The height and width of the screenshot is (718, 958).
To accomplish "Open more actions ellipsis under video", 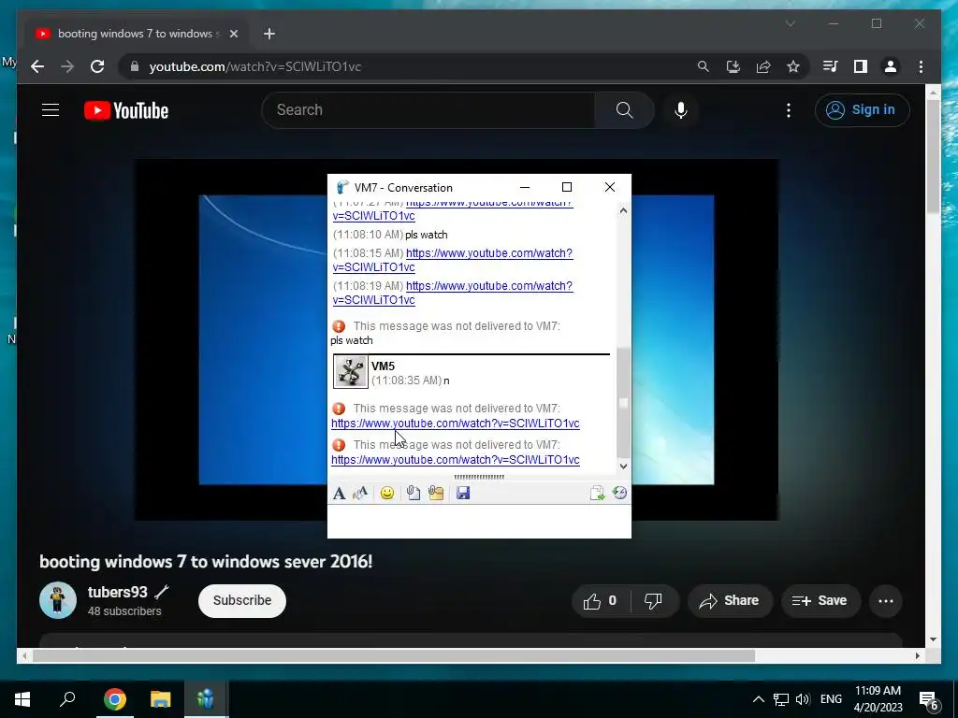I will point(886,601).
